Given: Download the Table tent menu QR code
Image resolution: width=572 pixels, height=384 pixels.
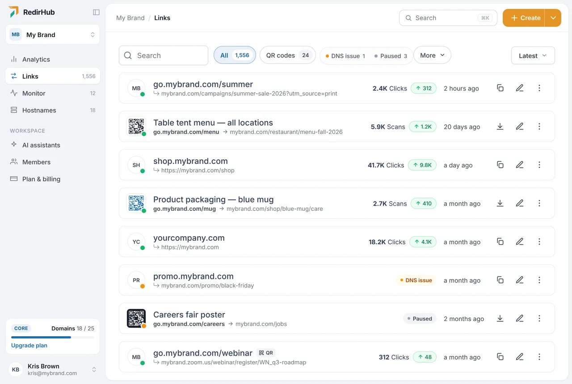Looking at the screenshot, I should click(500, 126).
